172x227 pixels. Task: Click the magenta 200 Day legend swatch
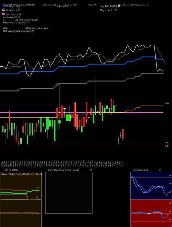(x=4, y=14)
